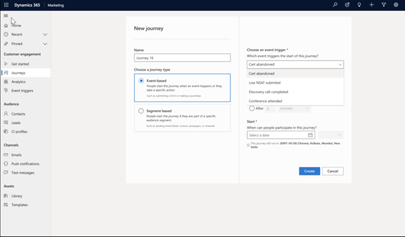Open the minutes unit dropdown

click(x=294, y=109)
